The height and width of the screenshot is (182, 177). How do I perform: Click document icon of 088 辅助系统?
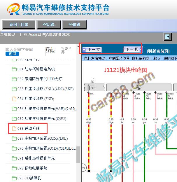tap(14, 129)
